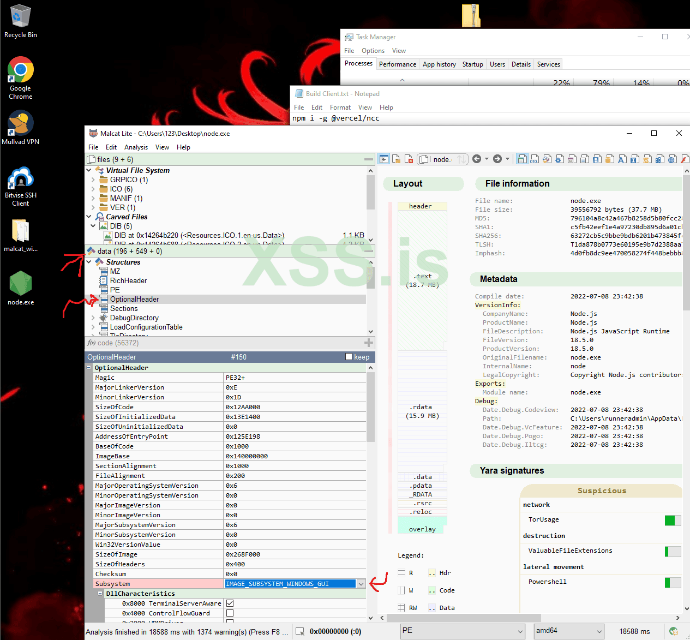The image size is (690, 640).
Task: Open the amd64 architecture dropdown
Action: 599,631
